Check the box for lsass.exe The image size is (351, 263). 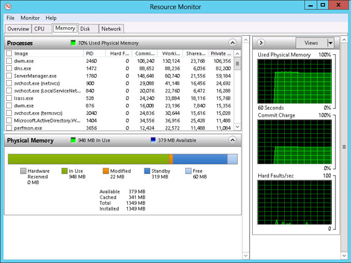(x=9, y=98)
